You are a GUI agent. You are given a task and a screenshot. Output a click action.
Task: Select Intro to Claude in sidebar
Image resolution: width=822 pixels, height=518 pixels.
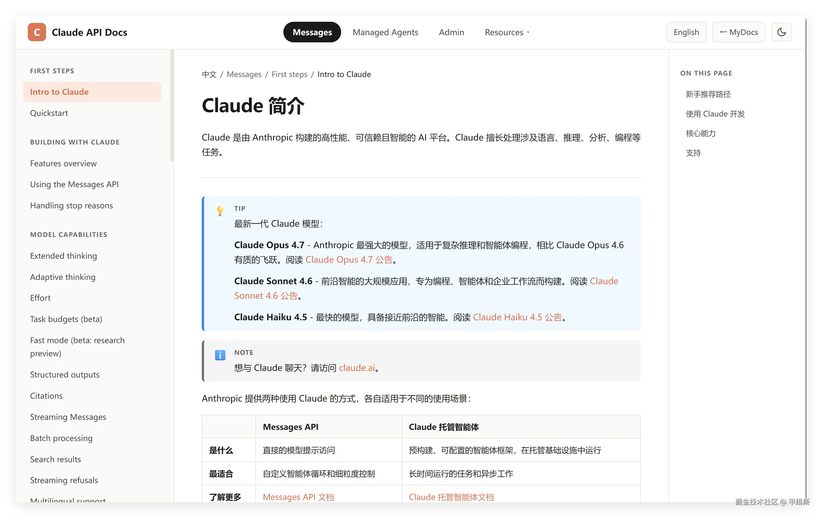click(x=92, y=92)
